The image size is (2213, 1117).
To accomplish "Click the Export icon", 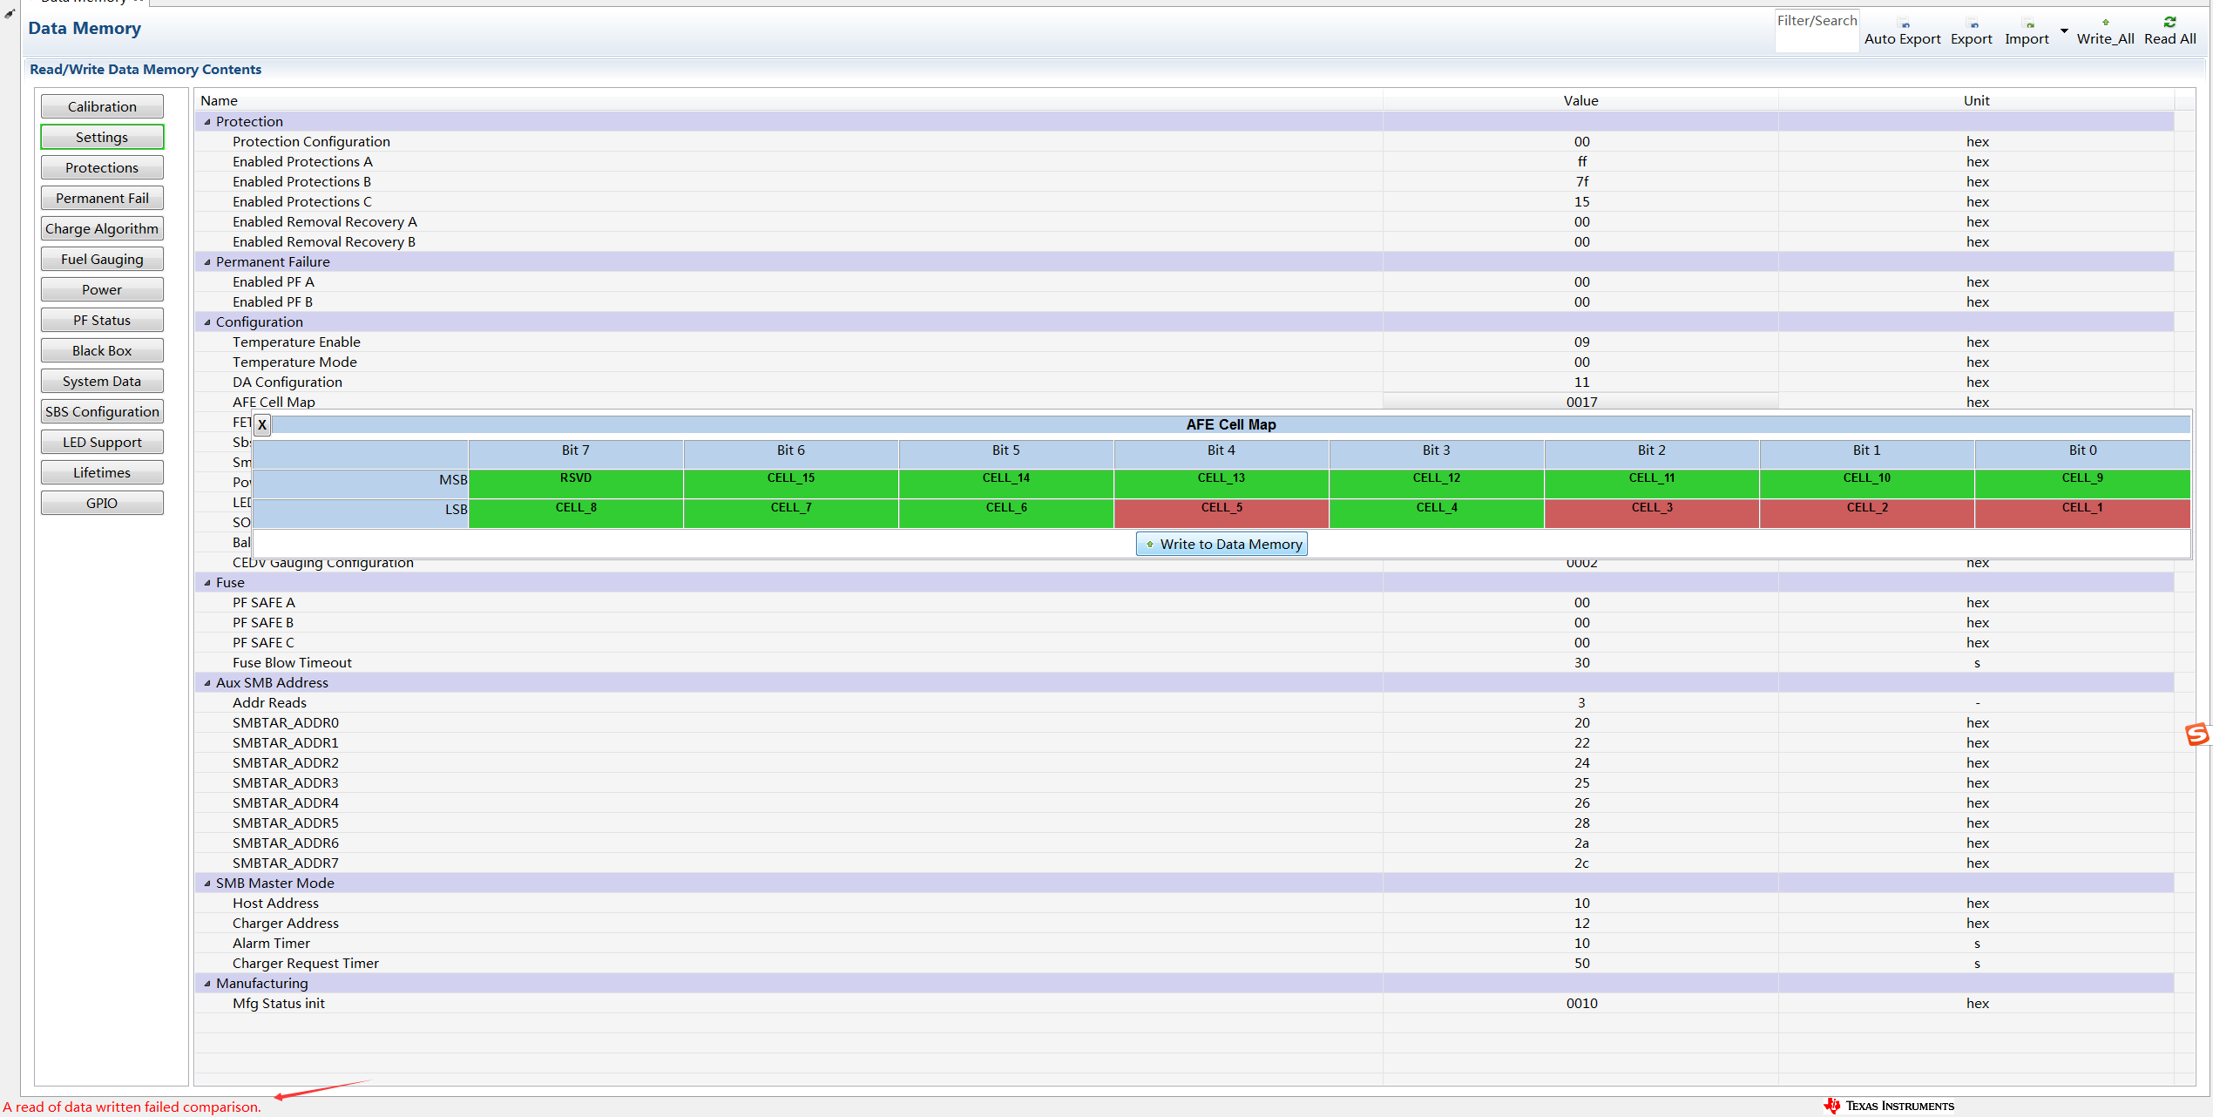I will (x=1973, y=24).
